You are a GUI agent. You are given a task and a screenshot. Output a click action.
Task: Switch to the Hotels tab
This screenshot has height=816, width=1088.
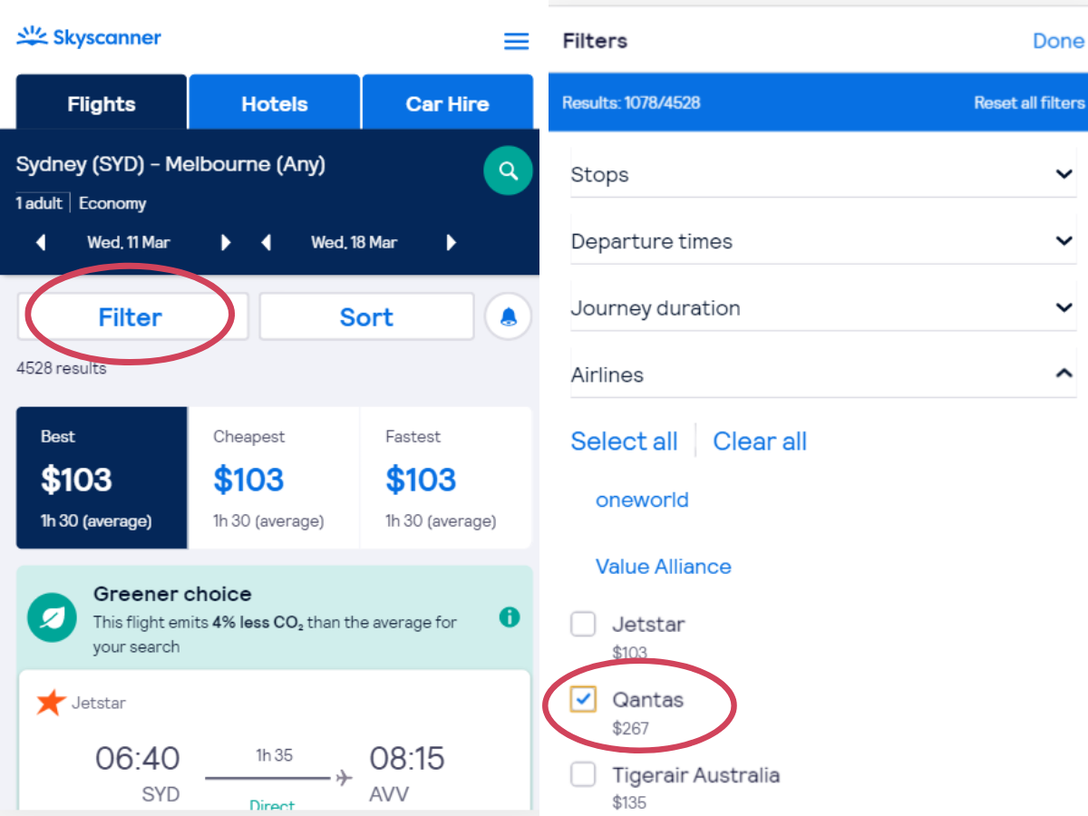[275, 102]
